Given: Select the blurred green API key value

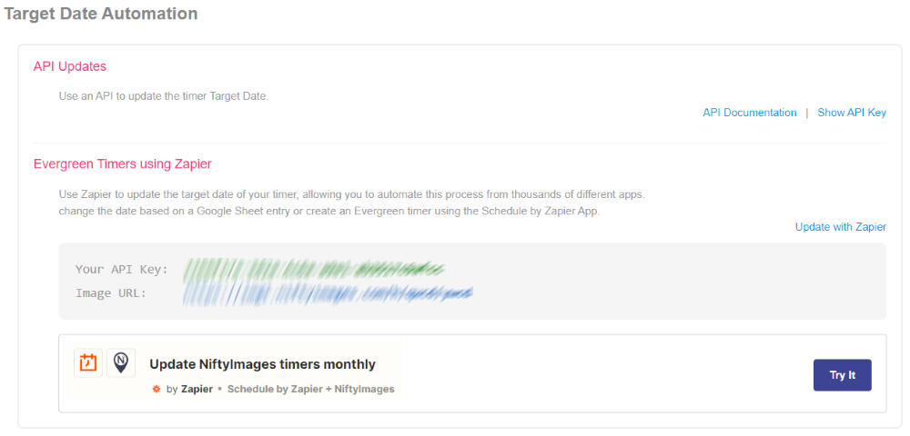Looking at the screenshot, I should pos(313,269).
